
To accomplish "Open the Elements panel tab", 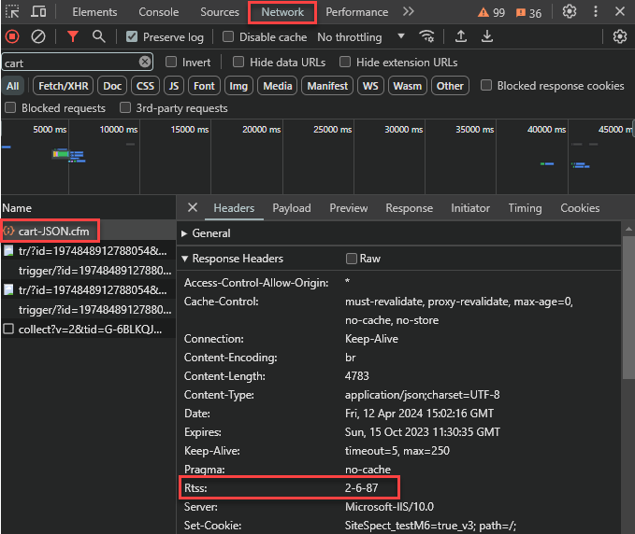I will click(94, 12).
